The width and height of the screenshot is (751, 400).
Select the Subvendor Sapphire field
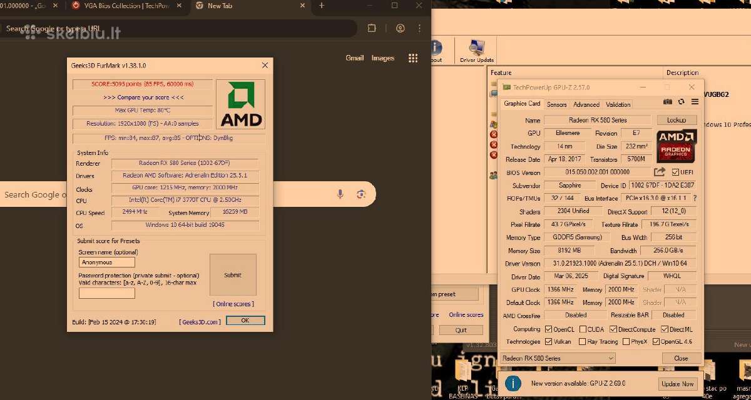pyautogui.click(x=570, y=186)
